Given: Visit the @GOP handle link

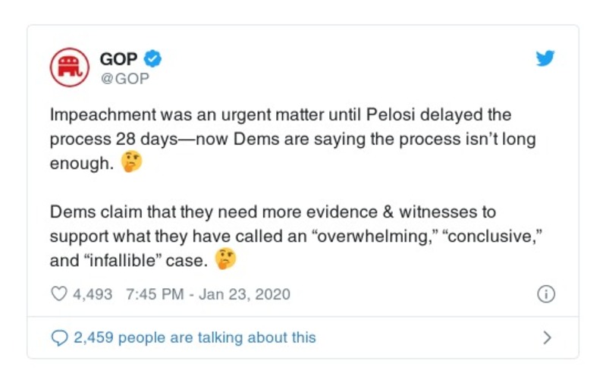Looking at the screenshot, I should [x=124, y=78].
